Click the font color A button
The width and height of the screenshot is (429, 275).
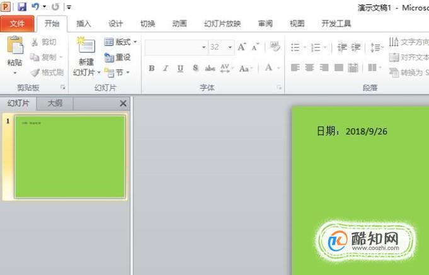click(268, 68)
